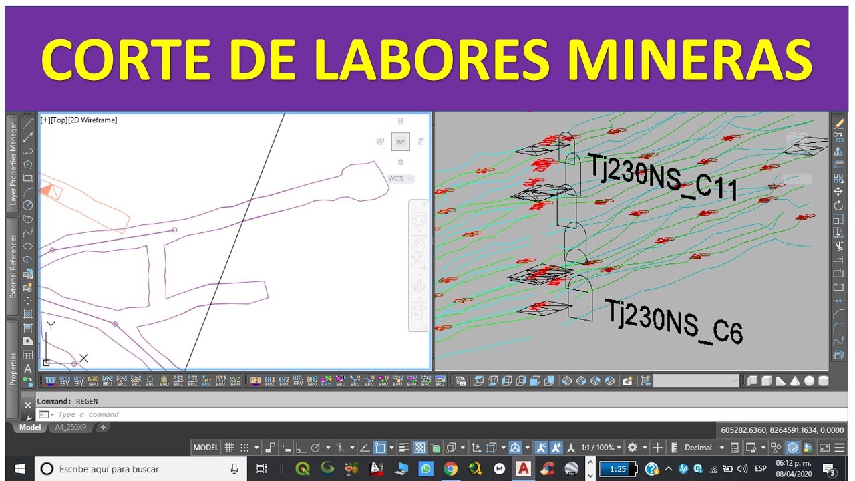This screenshot has height=481, width=855.
Task: Open object snap settings dropdown arrow
Action: click(x=391, y=447)
